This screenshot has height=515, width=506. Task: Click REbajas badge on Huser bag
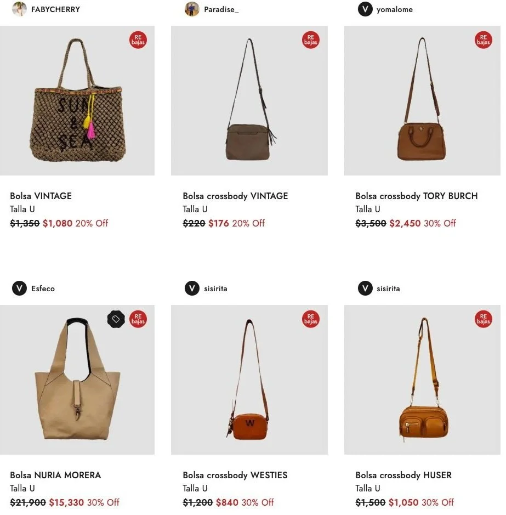484,319
